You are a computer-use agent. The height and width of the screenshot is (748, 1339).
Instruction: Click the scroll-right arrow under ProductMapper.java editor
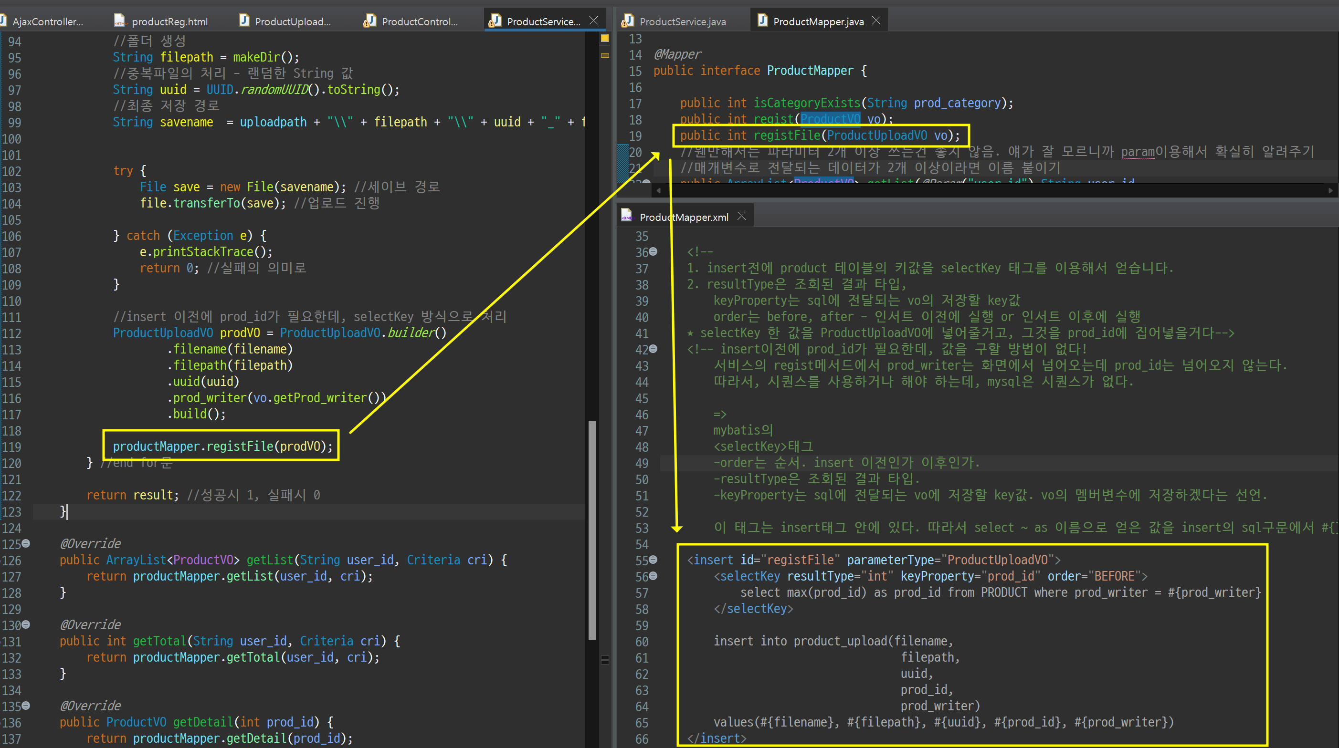pyautogui.click(x=1330, y=190)
